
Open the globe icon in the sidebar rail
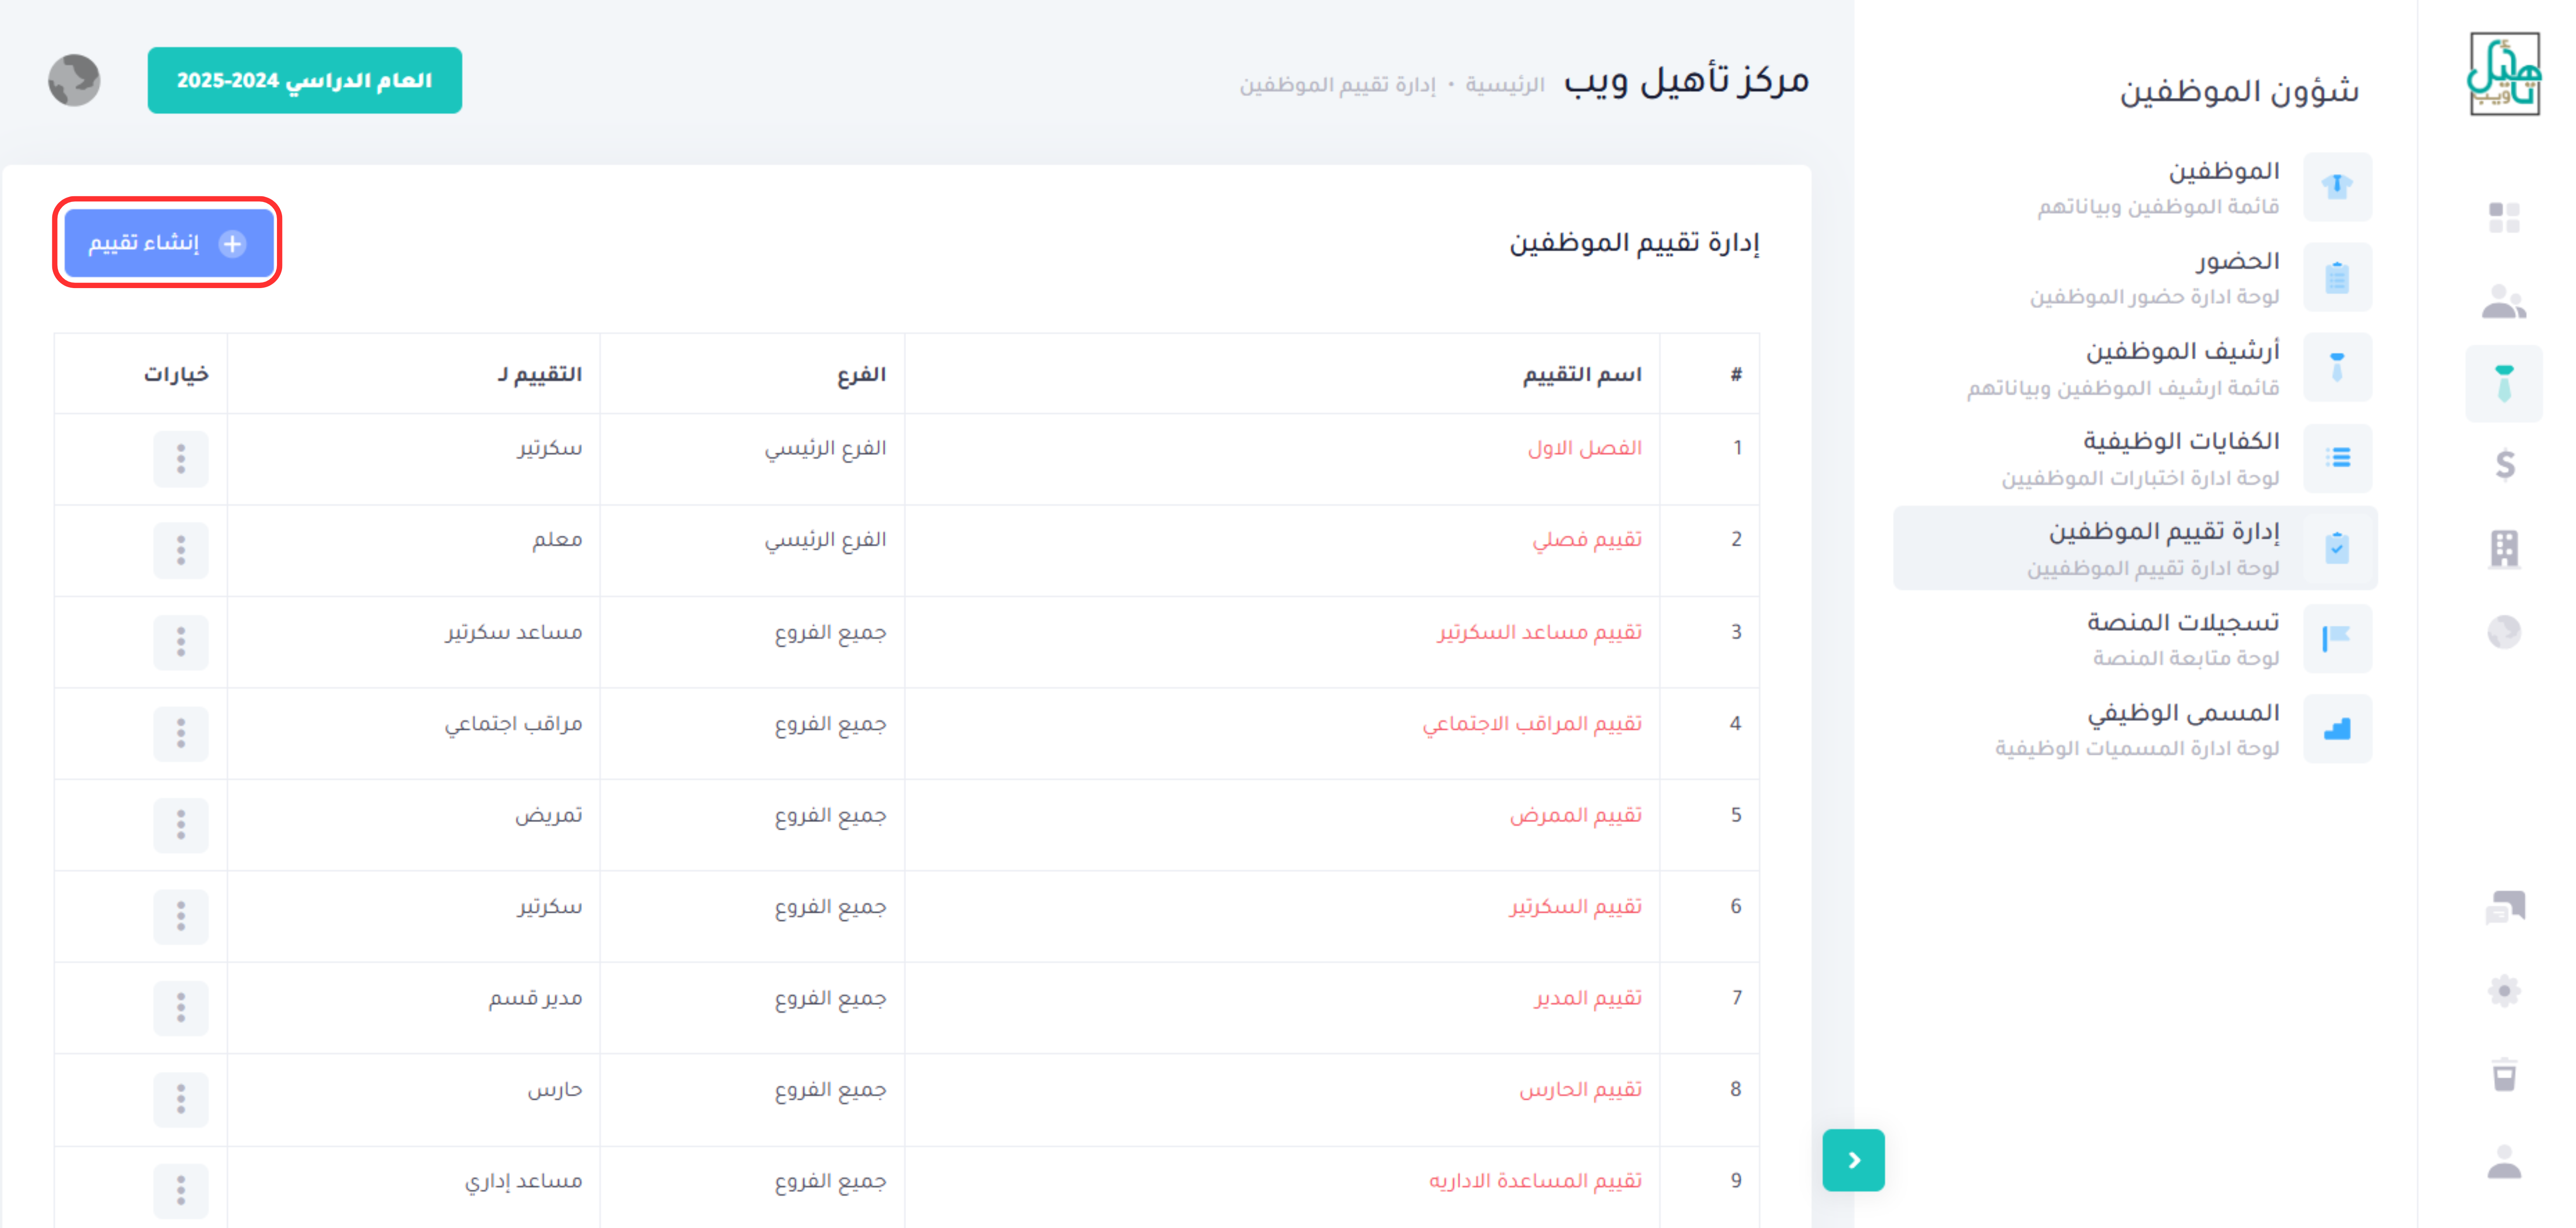click(x=2504, y=631)
